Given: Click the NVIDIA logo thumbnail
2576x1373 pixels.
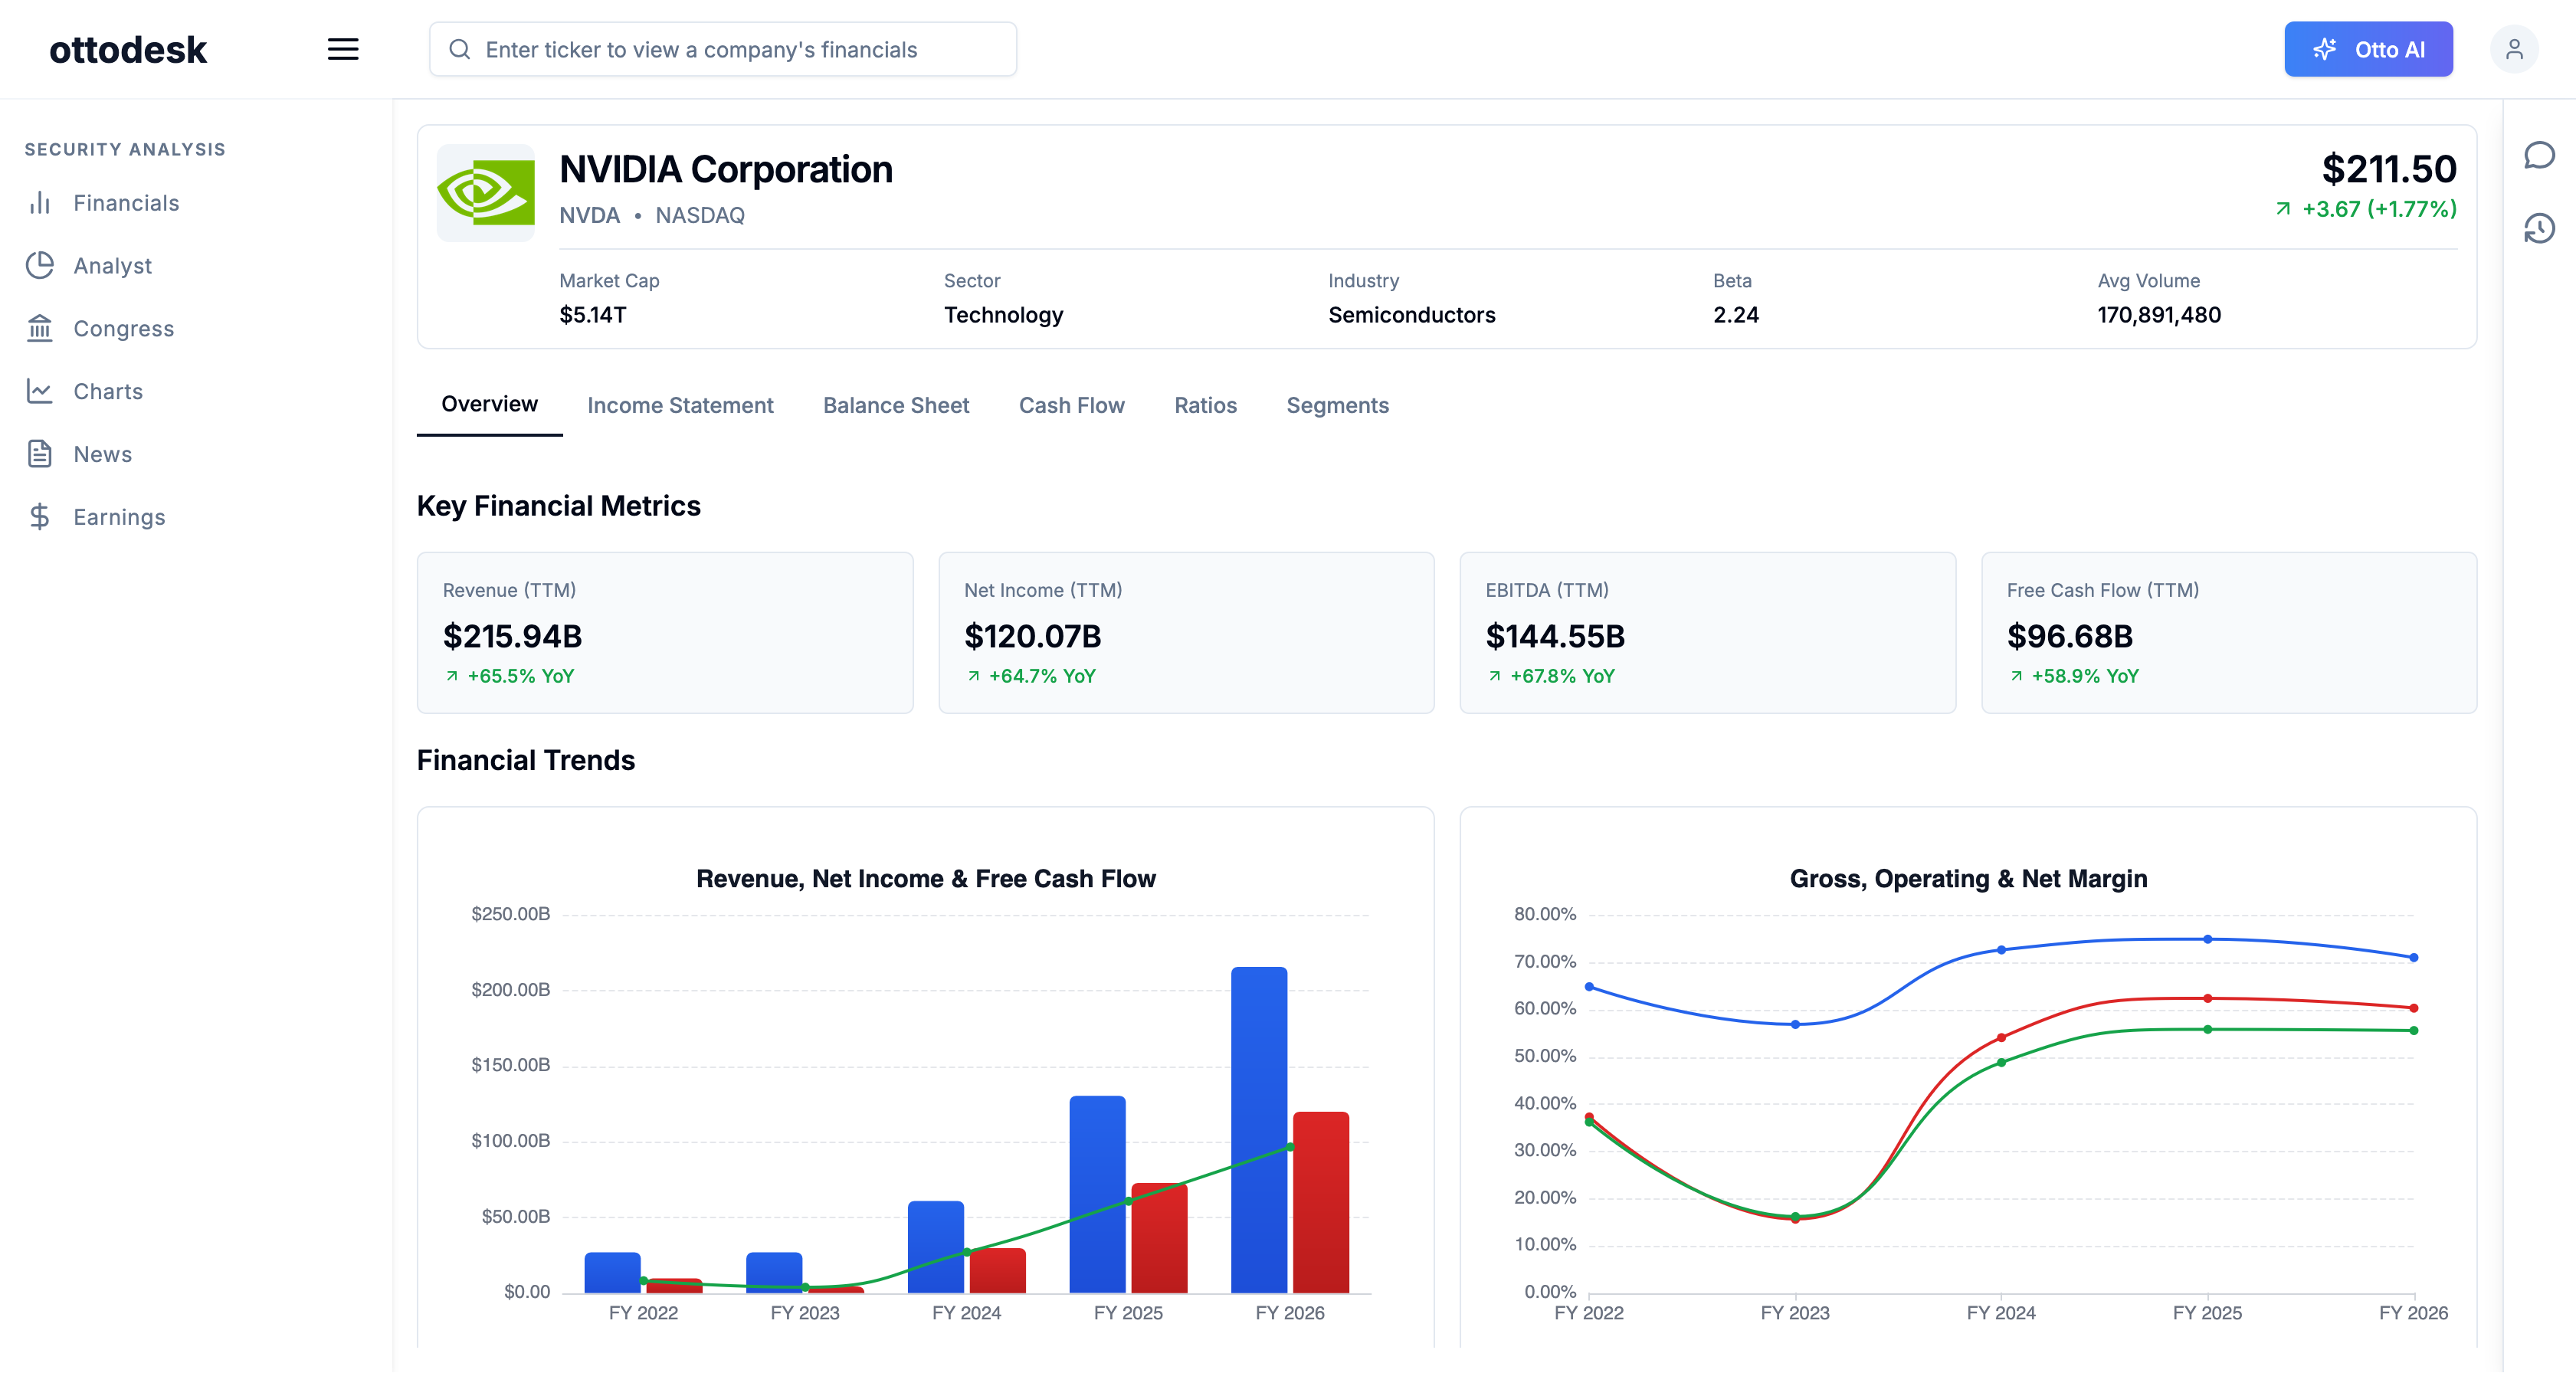Looking at the screenshot, I should 486,192.
